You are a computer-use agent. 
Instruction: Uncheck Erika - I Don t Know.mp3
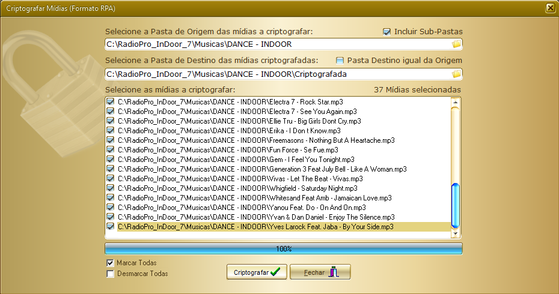[111, 131]
